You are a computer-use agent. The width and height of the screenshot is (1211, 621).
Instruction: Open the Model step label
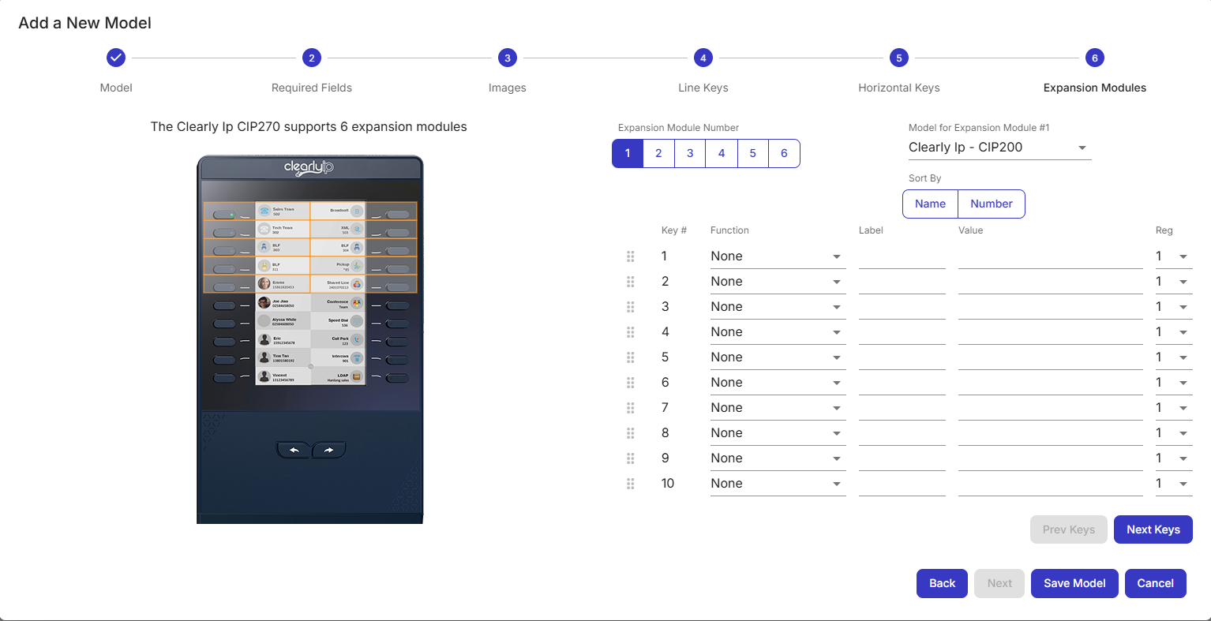pos(116,88)
